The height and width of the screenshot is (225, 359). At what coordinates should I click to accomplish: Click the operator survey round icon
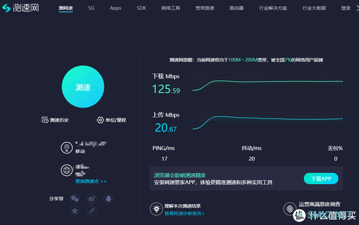pyautogui.click(x=290, y=209)
